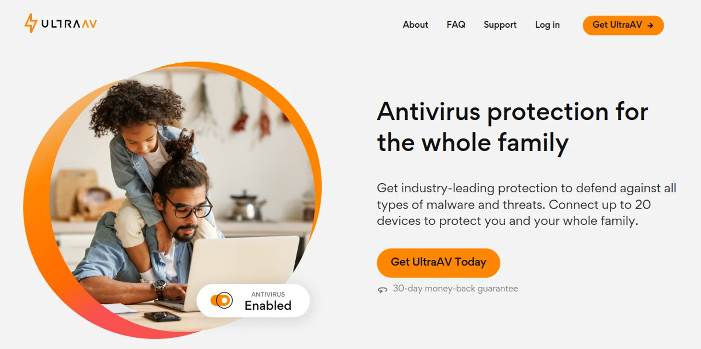Open the FAQ menu item

[x=456, y=25]
